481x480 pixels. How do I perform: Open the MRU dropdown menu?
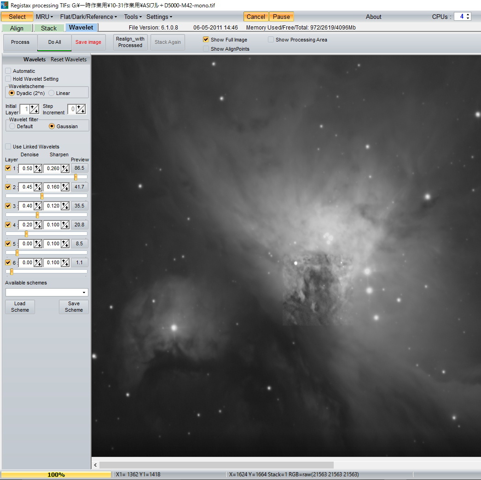(x=45, y=17)
